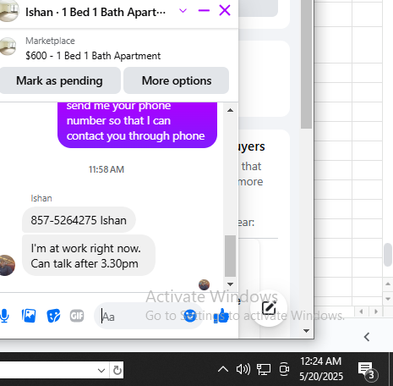
Task: Click the spreadsheet sheet-scroll right arrow
Action: [376, 312]
